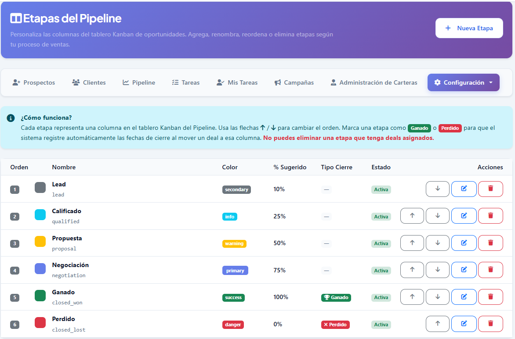Click the 'danger' color badge
This screenshot has height=339, width=515.
[x=233, y=325]
